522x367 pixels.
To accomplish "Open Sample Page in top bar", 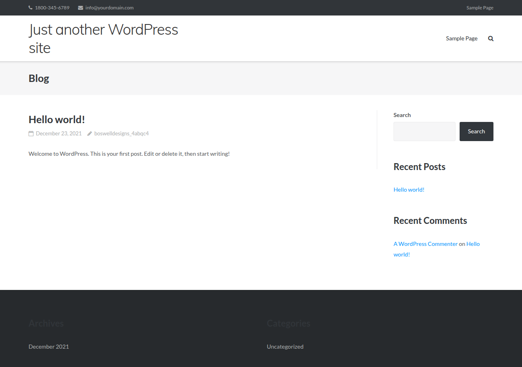I will 480,8.
